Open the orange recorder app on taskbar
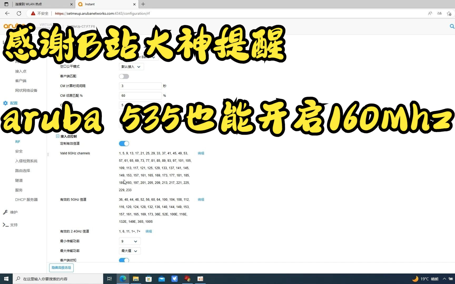This screenshot has width=455, height=284. (x=200, y=279)
